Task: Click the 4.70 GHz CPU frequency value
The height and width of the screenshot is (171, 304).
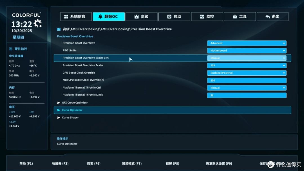Action: 14,66
